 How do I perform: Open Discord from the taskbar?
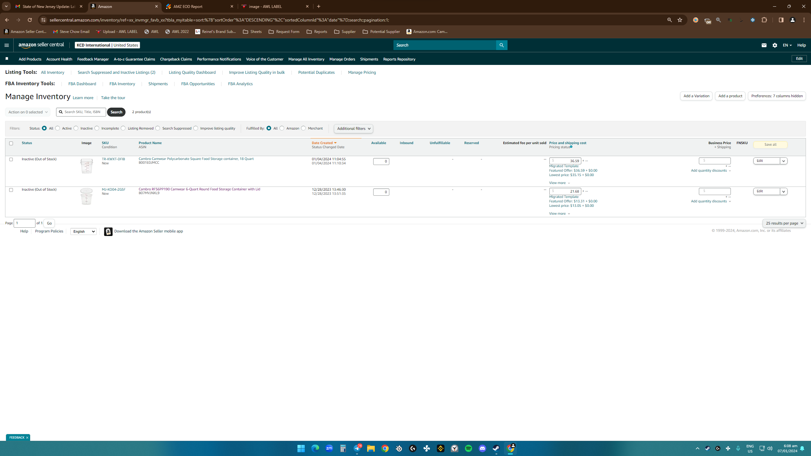pyautogui.click(x=482, y=448)
